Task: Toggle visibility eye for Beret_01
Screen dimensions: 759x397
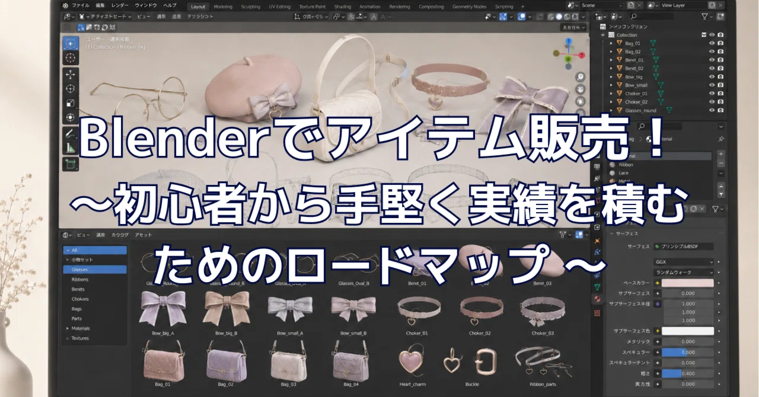Action: coord(712,60)
